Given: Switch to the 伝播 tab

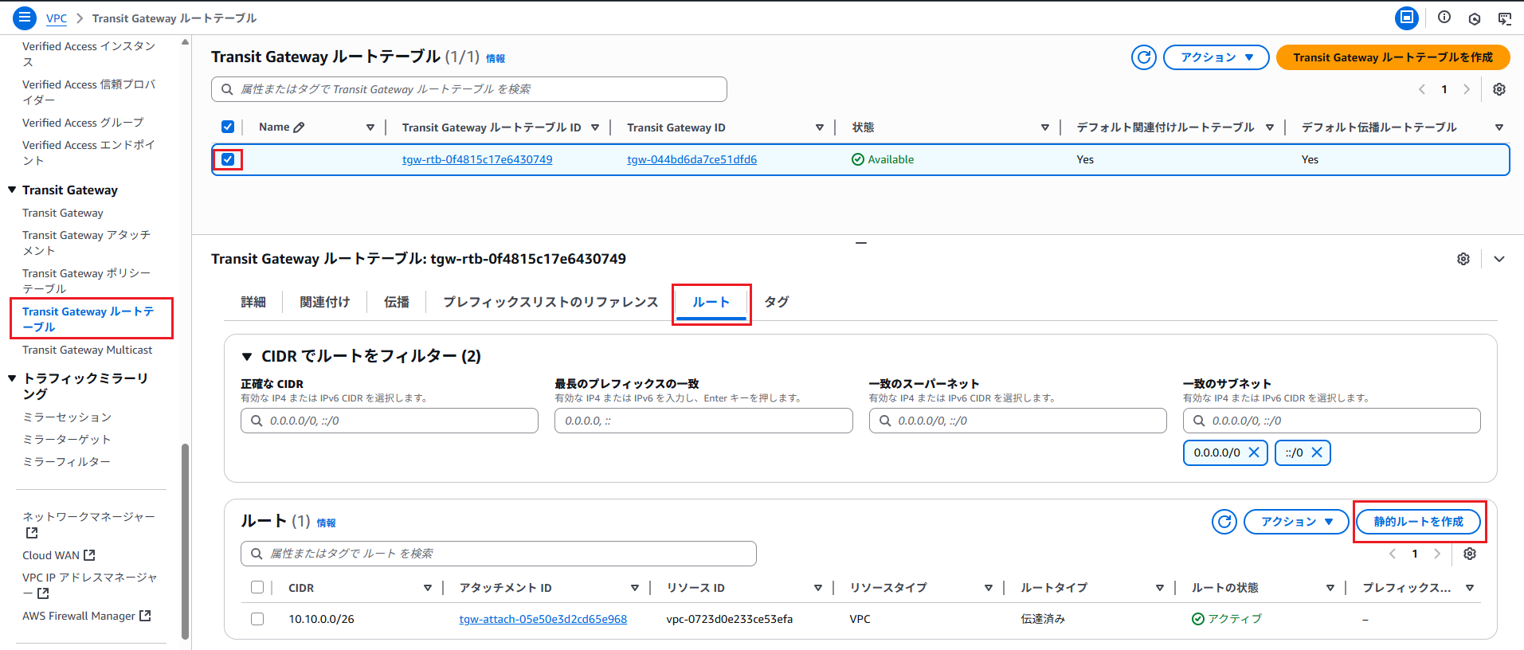Looking at the screenshot, I should click(397, 302).
